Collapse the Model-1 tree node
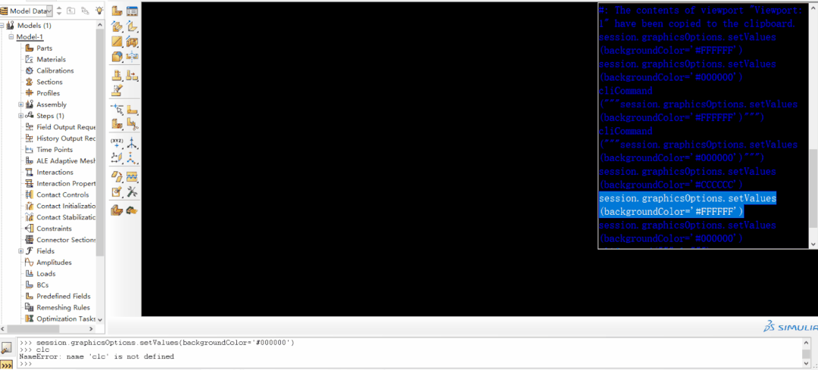The image size is (818, 370). click(11, 36)
